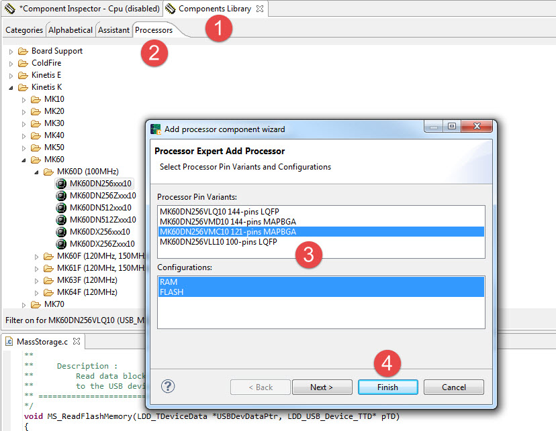Viewport: 556px width, 431px height.
Task: Click the MK30 folder icon
Action: click(36, 123)
